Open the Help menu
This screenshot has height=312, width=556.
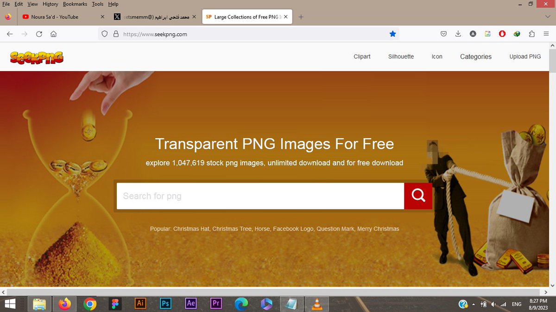click(x=113, y=4)
